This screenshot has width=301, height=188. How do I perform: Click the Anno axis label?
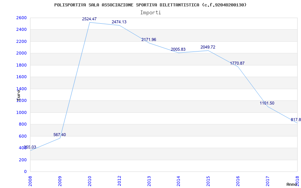[x=292, y=184]
